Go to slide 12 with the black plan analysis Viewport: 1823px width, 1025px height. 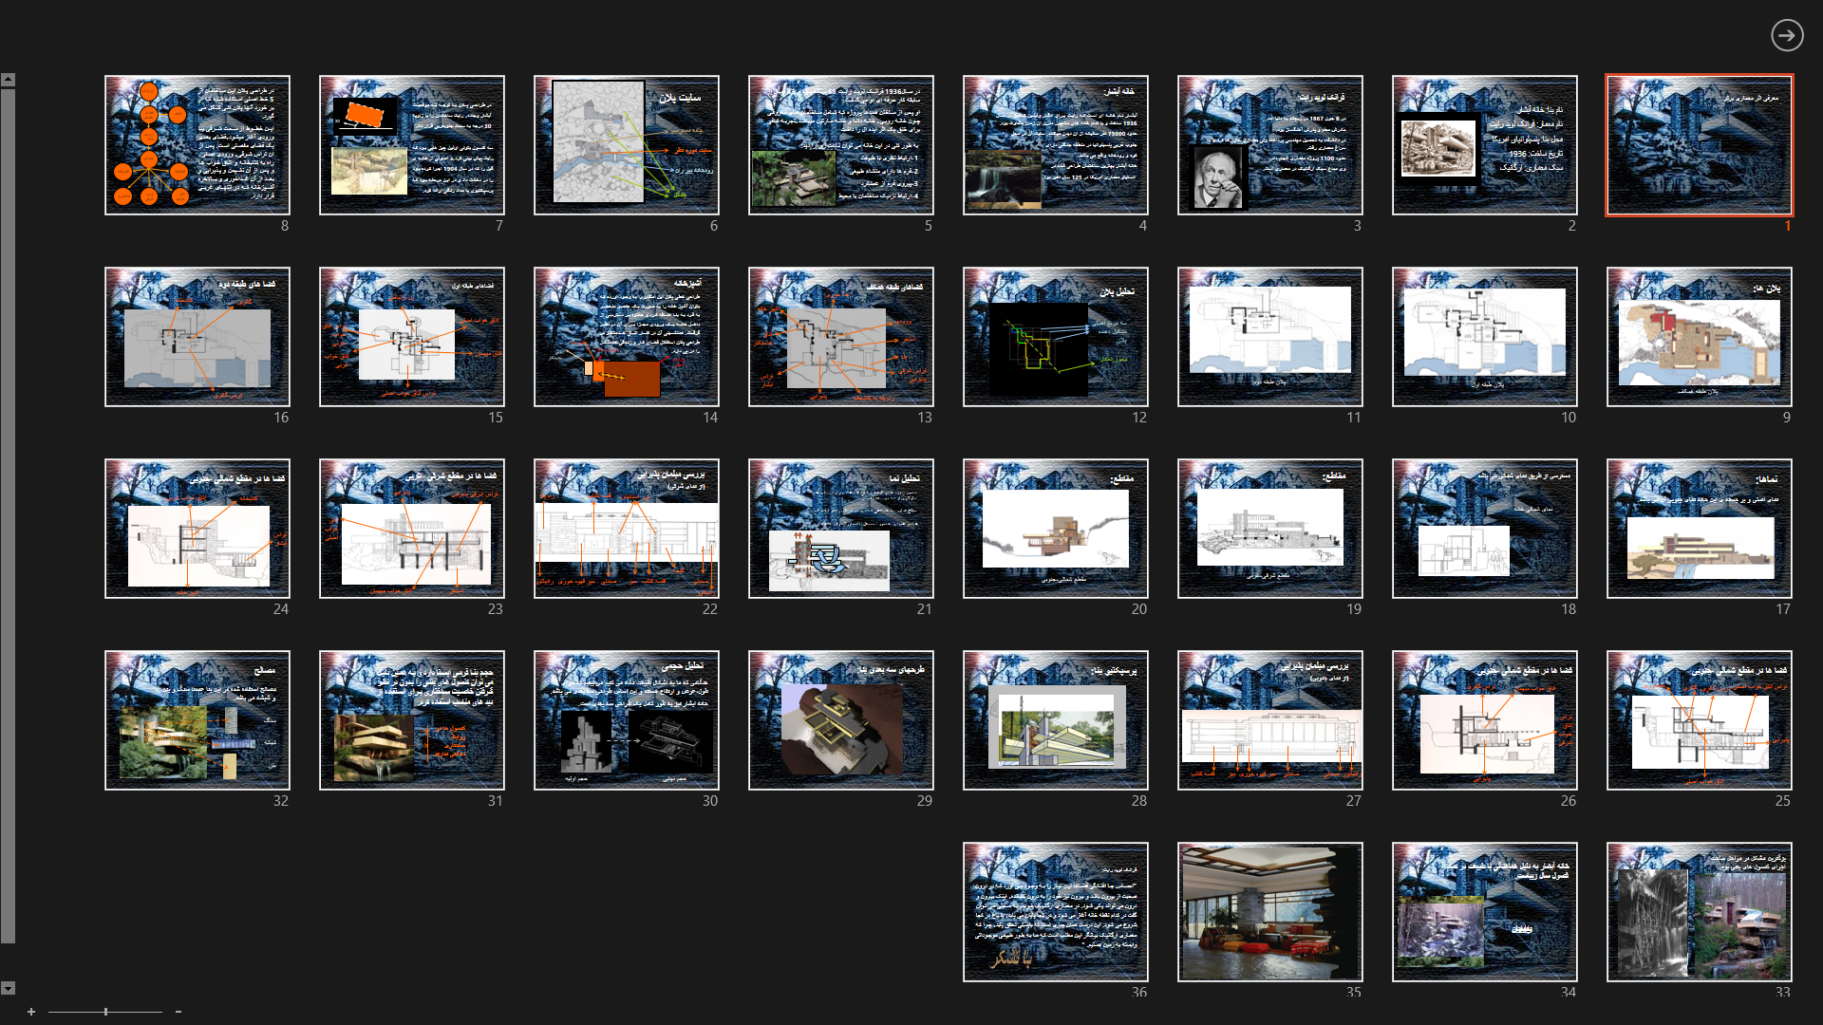(1055, 337)
